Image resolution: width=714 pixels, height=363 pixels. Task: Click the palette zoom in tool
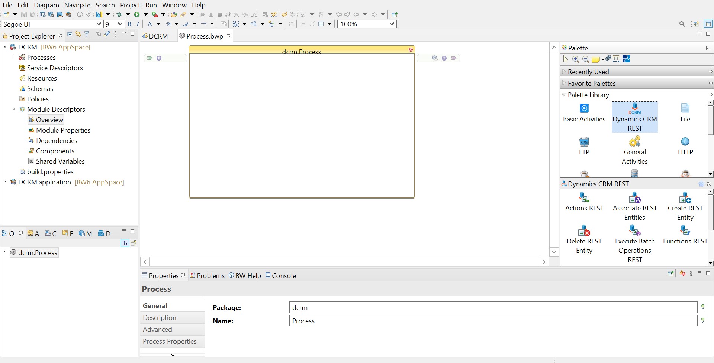(x=576, y=59)
